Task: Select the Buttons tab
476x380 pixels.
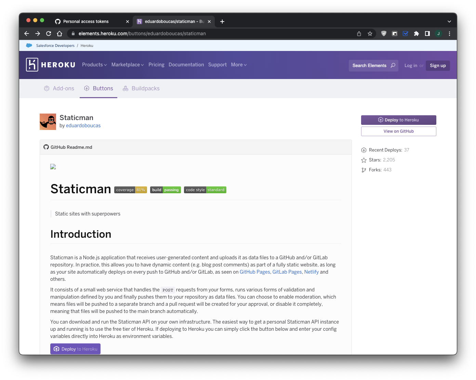Action: [x=98, y=88]
